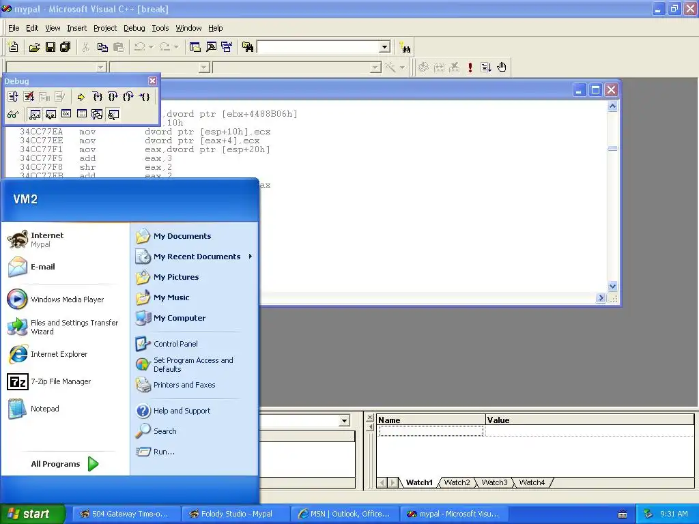Click the Search help binoculars icon

click(x=405, y=47)
